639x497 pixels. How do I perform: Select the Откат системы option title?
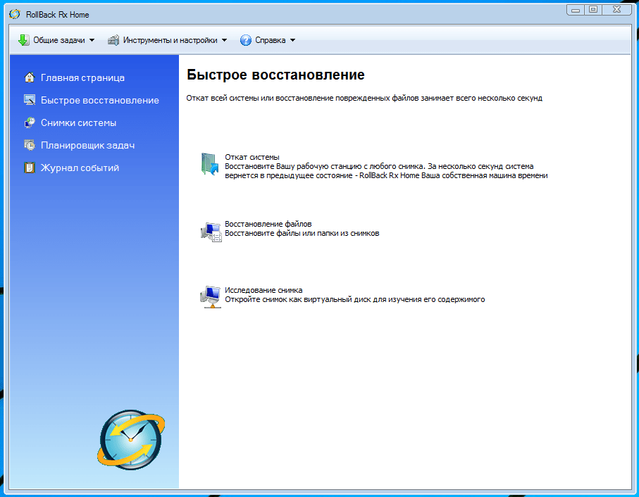[x=252, y=157]
